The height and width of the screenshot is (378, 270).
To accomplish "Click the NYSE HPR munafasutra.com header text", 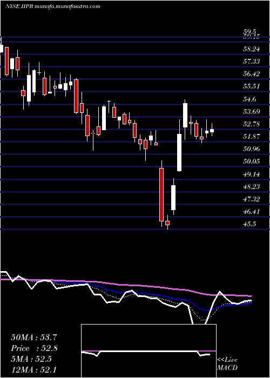I will click(52, 6).
